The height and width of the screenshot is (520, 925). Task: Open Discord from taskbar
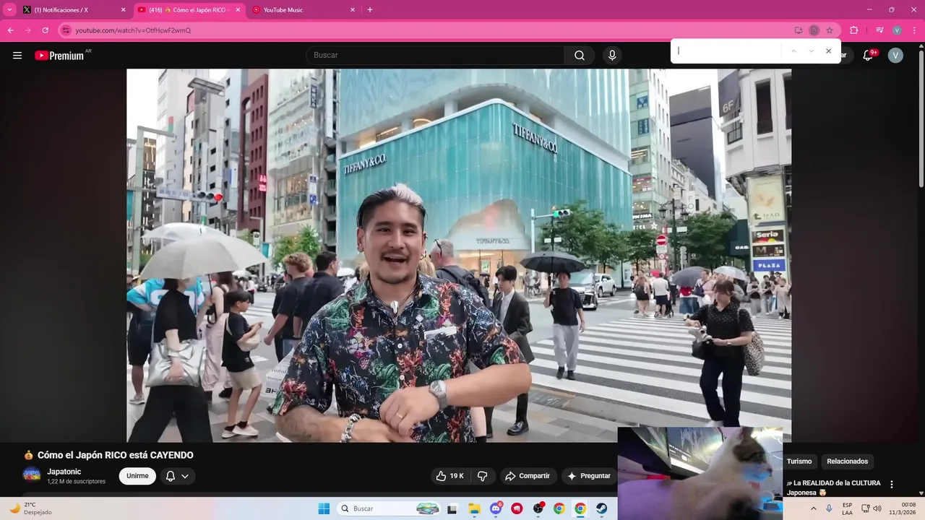coord(496,508)
